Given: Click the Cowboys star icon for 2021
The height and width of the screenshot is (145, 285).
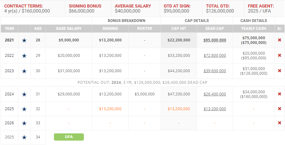Looking at the screenshot, I should (x=24, y=40).
